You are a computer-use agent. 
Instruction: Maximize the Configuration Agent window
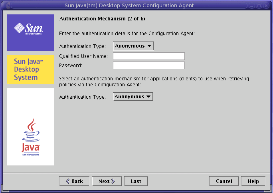point(259,6)
